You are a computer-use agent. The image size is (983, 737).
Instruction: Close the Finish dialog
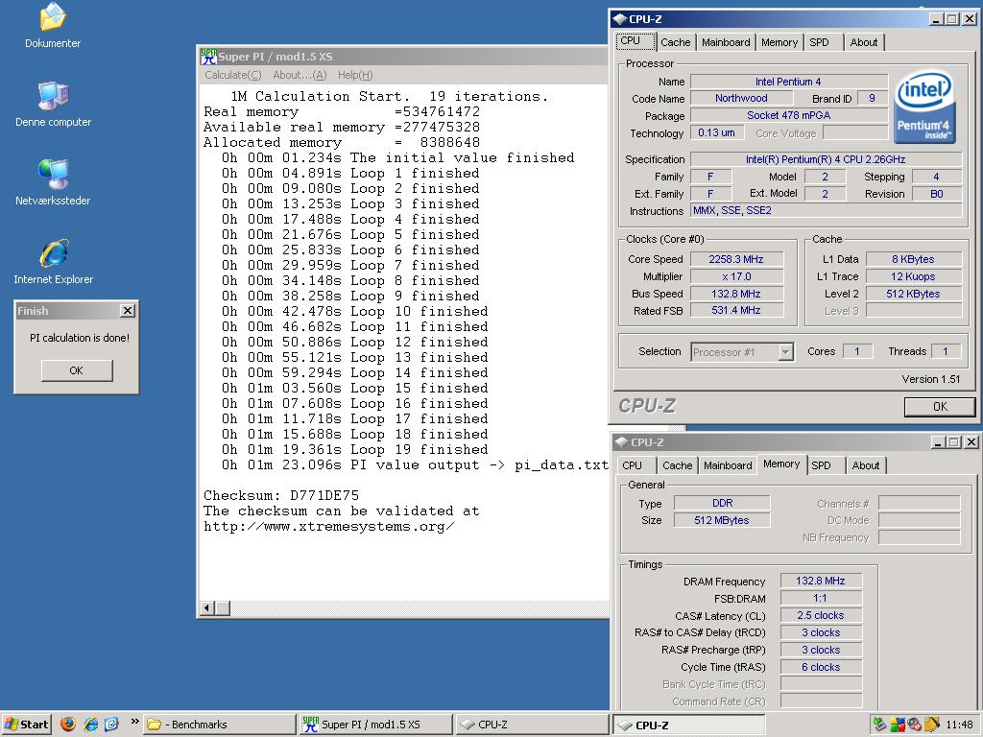[128, 310]
